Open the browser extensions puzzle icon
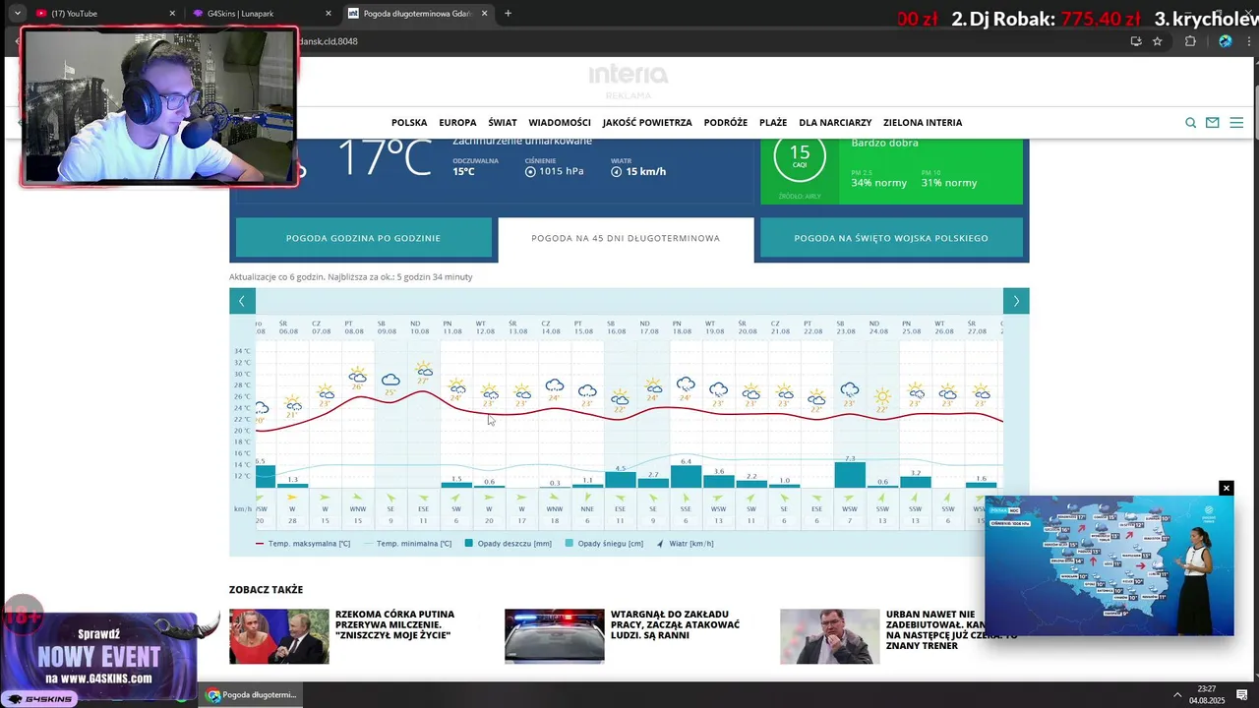1259x708 pixels. pos(1190,41)
